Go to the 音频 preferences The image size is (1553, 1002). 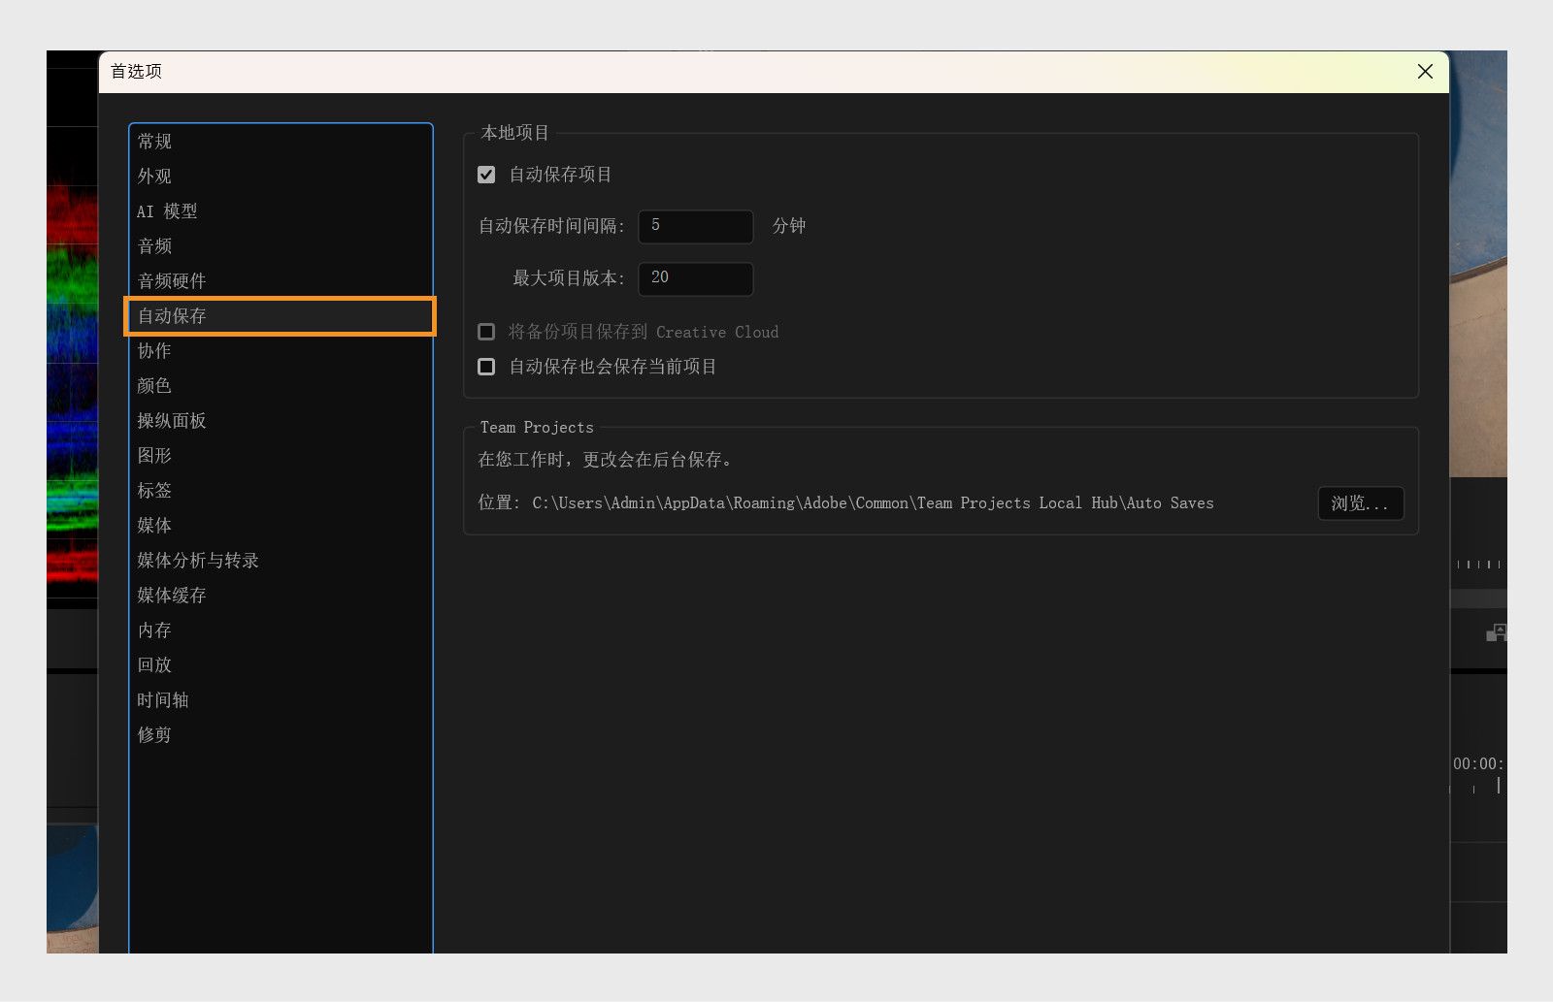click(281, 246)
